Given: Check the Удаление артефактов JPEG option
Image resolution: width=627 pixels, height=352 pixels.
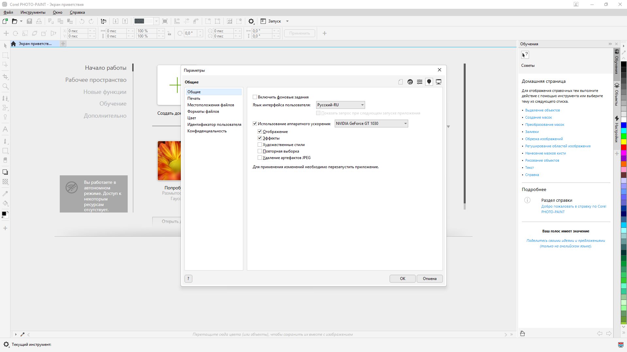Looking at the screenshot, I should [x=260, y=158].
